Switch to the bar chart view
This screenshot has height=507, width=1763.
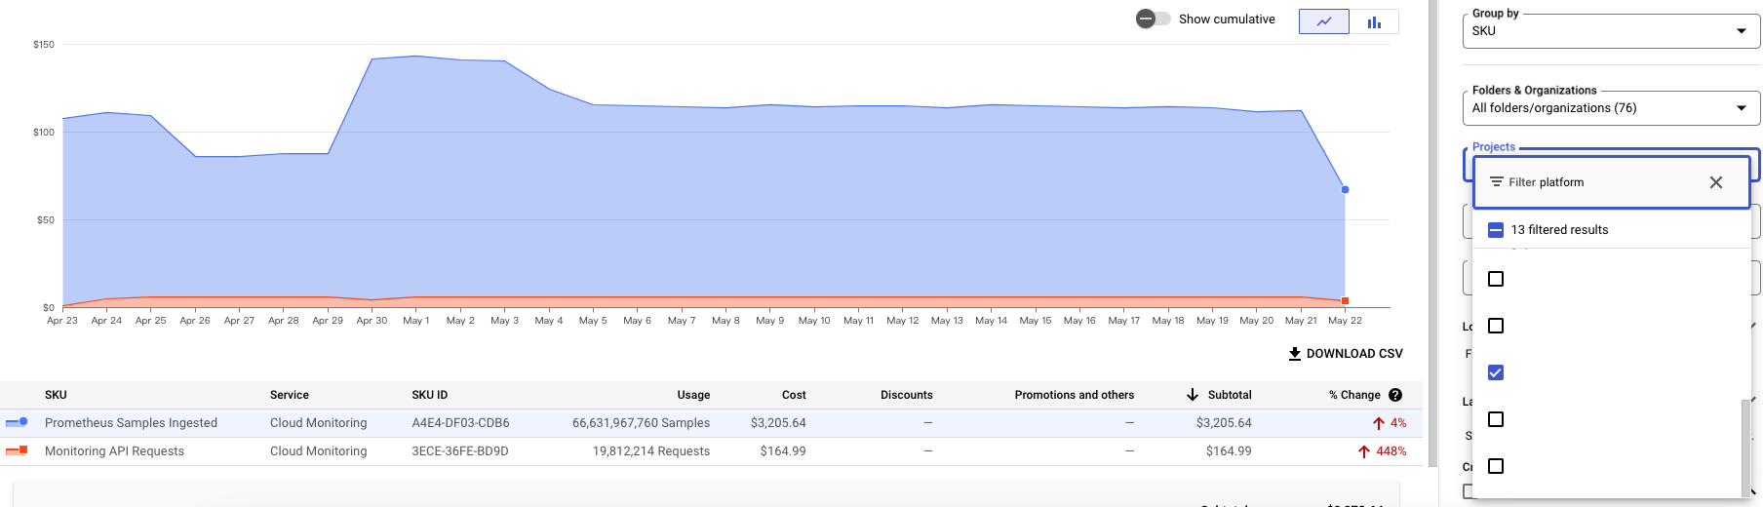(x=1374, y=21)
